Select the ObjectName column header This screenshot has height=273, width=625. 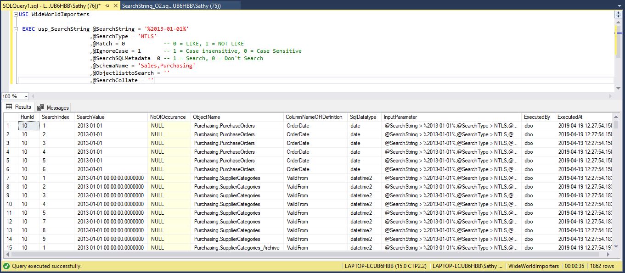tap(237, 117)
